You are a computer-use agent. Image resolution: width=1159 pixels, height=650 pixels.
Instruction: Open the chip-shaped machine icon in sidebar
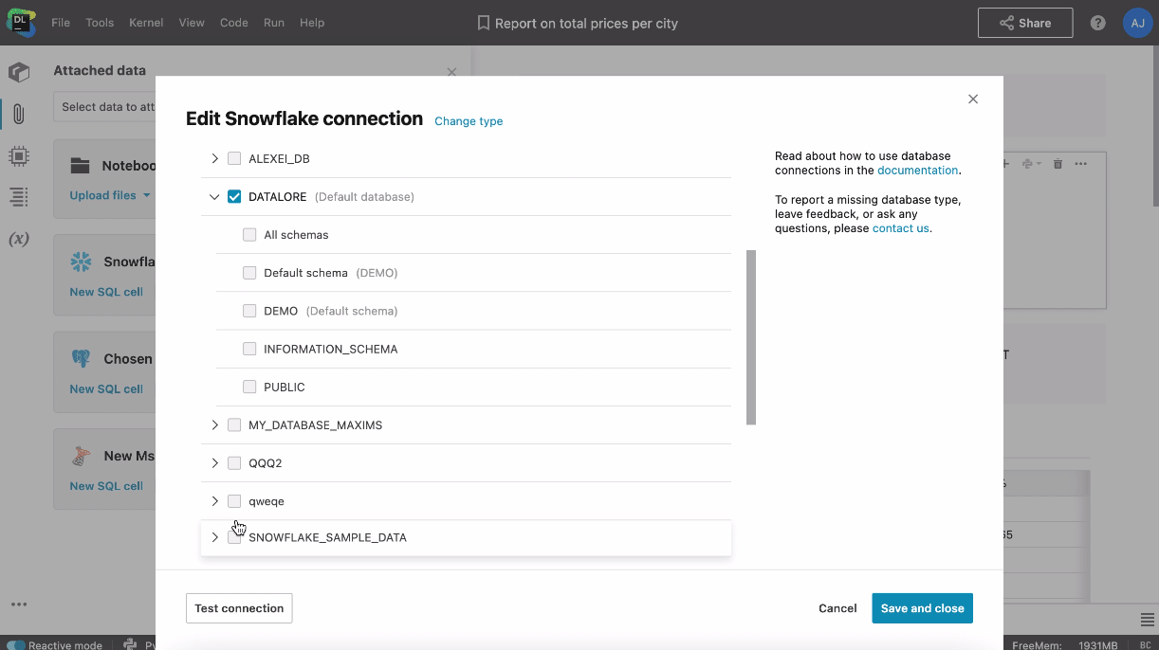pos(18,155)
